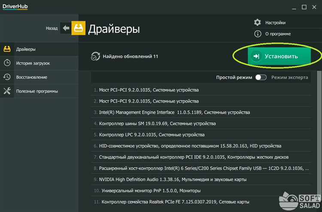Maximize the DriverHub window
The image size is (322, 212).
click(x=304, y=7)
